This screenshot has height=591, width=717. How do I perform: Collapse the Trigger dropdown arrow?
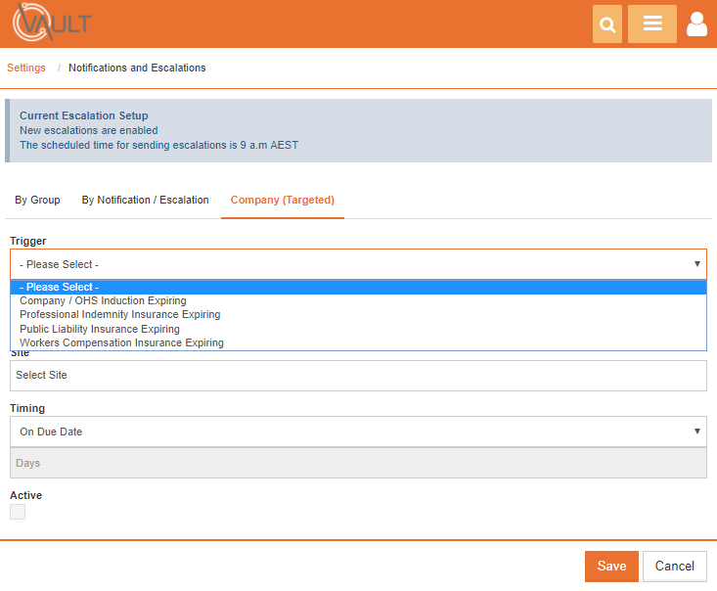click(696, 264)
